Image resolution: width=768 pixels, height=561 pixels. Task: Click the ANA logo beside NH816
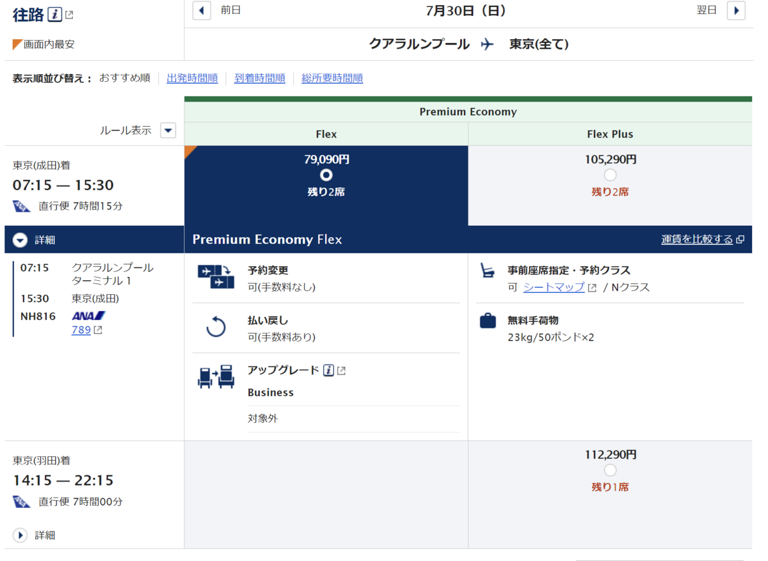coord(88,315)
